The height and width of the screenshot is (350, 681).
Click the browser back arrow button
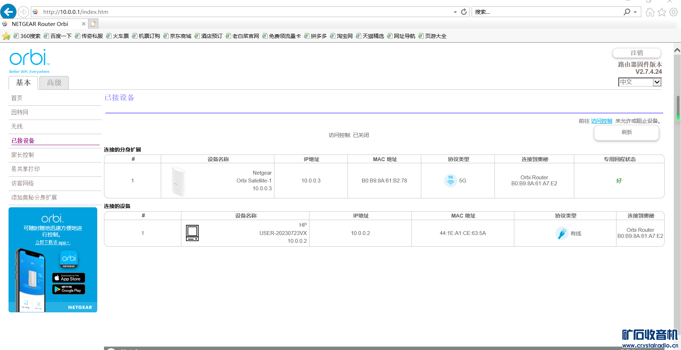click(8, 12)
